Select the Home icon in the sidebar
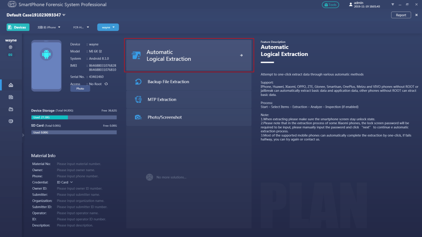Screen dimensions: 422x237 (12, 85)
